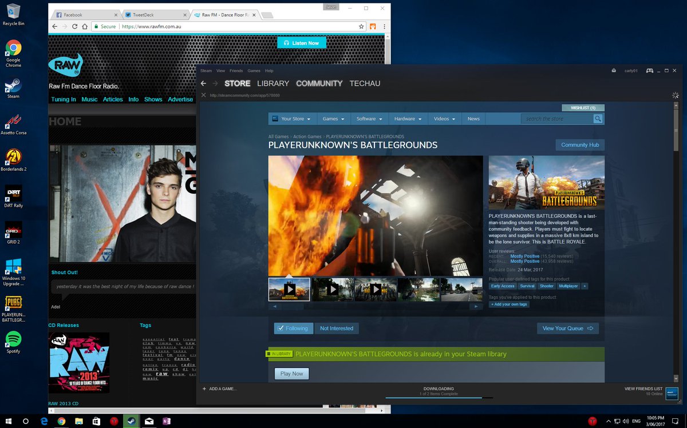
Task: Switch to LIBRARY tab in Steam
Action: tap(273, 83)
